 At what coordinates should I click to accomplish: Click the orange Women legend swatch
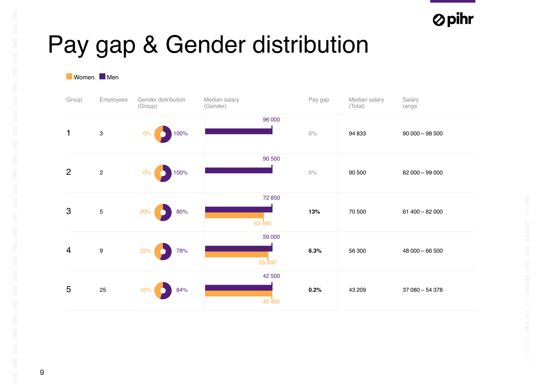tap(69, 77)
